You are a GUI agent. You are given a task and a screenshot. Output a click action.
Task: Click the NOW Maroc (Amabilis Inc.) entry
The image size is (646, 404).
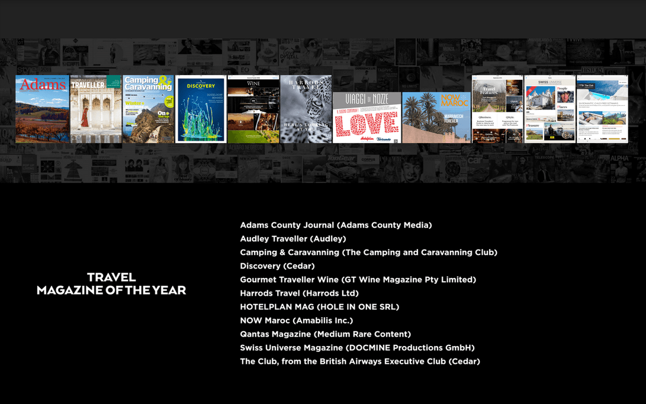[x=297, y=320]
